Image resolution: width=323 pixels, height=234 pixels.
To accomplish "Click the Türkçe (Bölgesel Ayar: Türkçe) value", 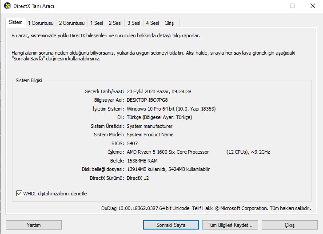I will (x=160, y=117).
